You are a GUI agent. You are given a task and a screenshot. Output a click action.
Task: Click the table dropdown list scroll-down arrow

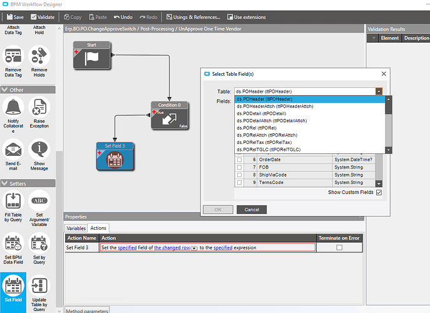(x=388, y=150)
